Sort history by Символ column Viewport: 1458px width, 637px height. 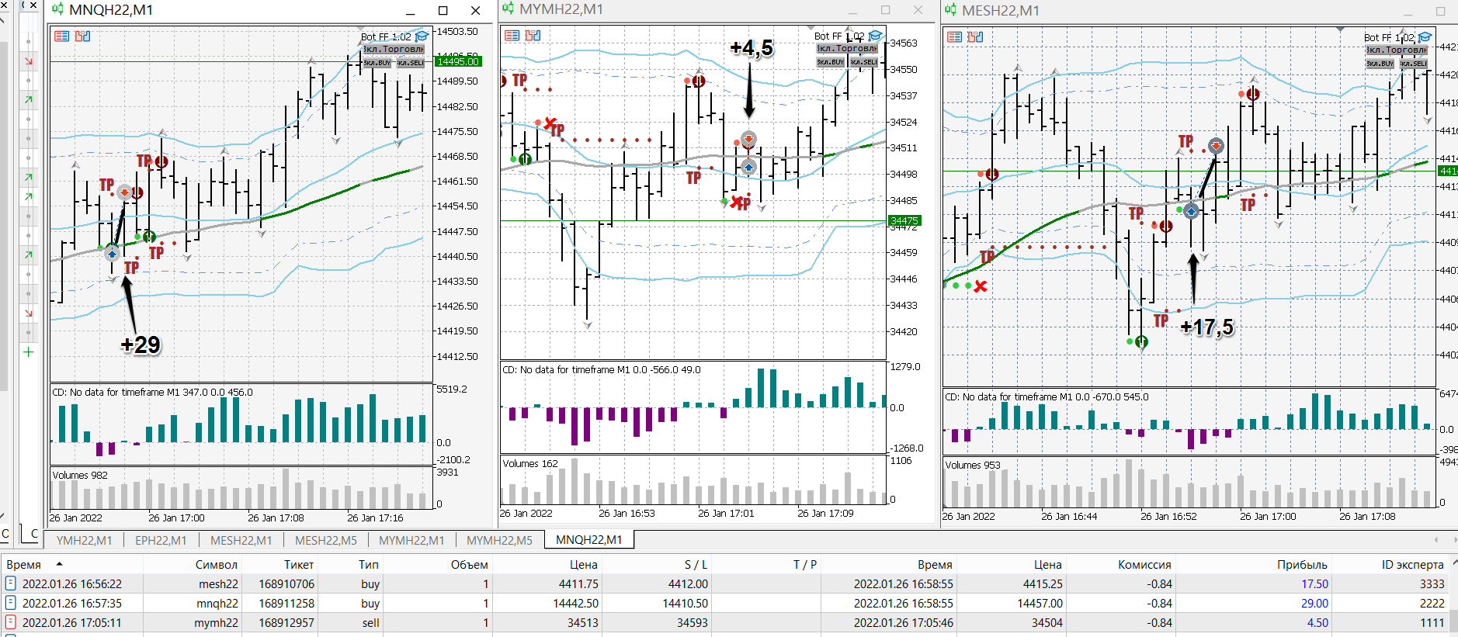pos(216,565)
